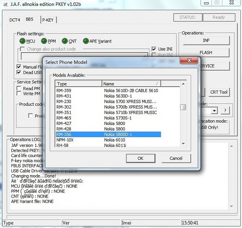Viewport: 242px width, 228px height.
Task: Select RM-302 Nokia 5700b row
Action: 108,107
